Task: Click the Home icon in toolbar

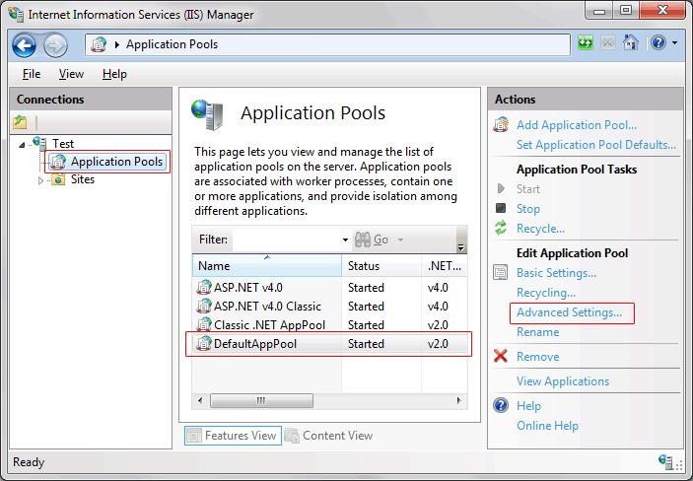Action: tap(630, 43)
